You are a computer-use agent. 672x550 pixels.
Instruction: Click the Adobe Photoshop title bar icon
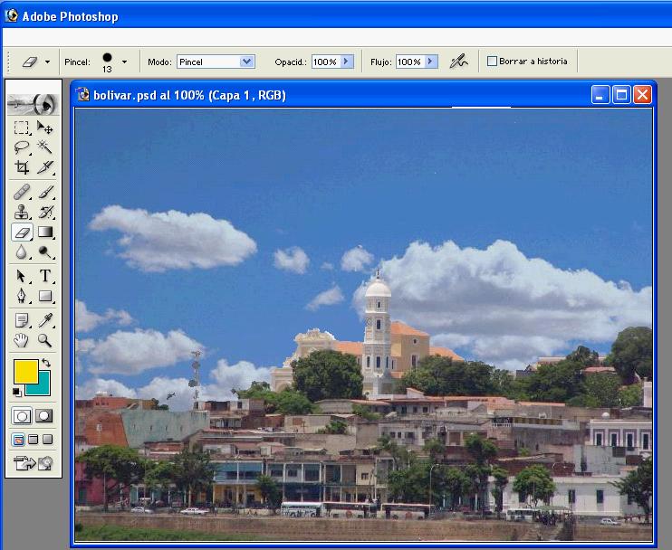(11, 16)
